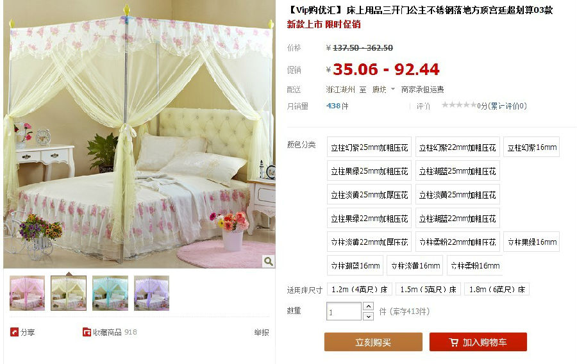Screen dimensions: 577x364
Task: Click the shopping cart icon in 加入购物车
Action: click(454, 343)
